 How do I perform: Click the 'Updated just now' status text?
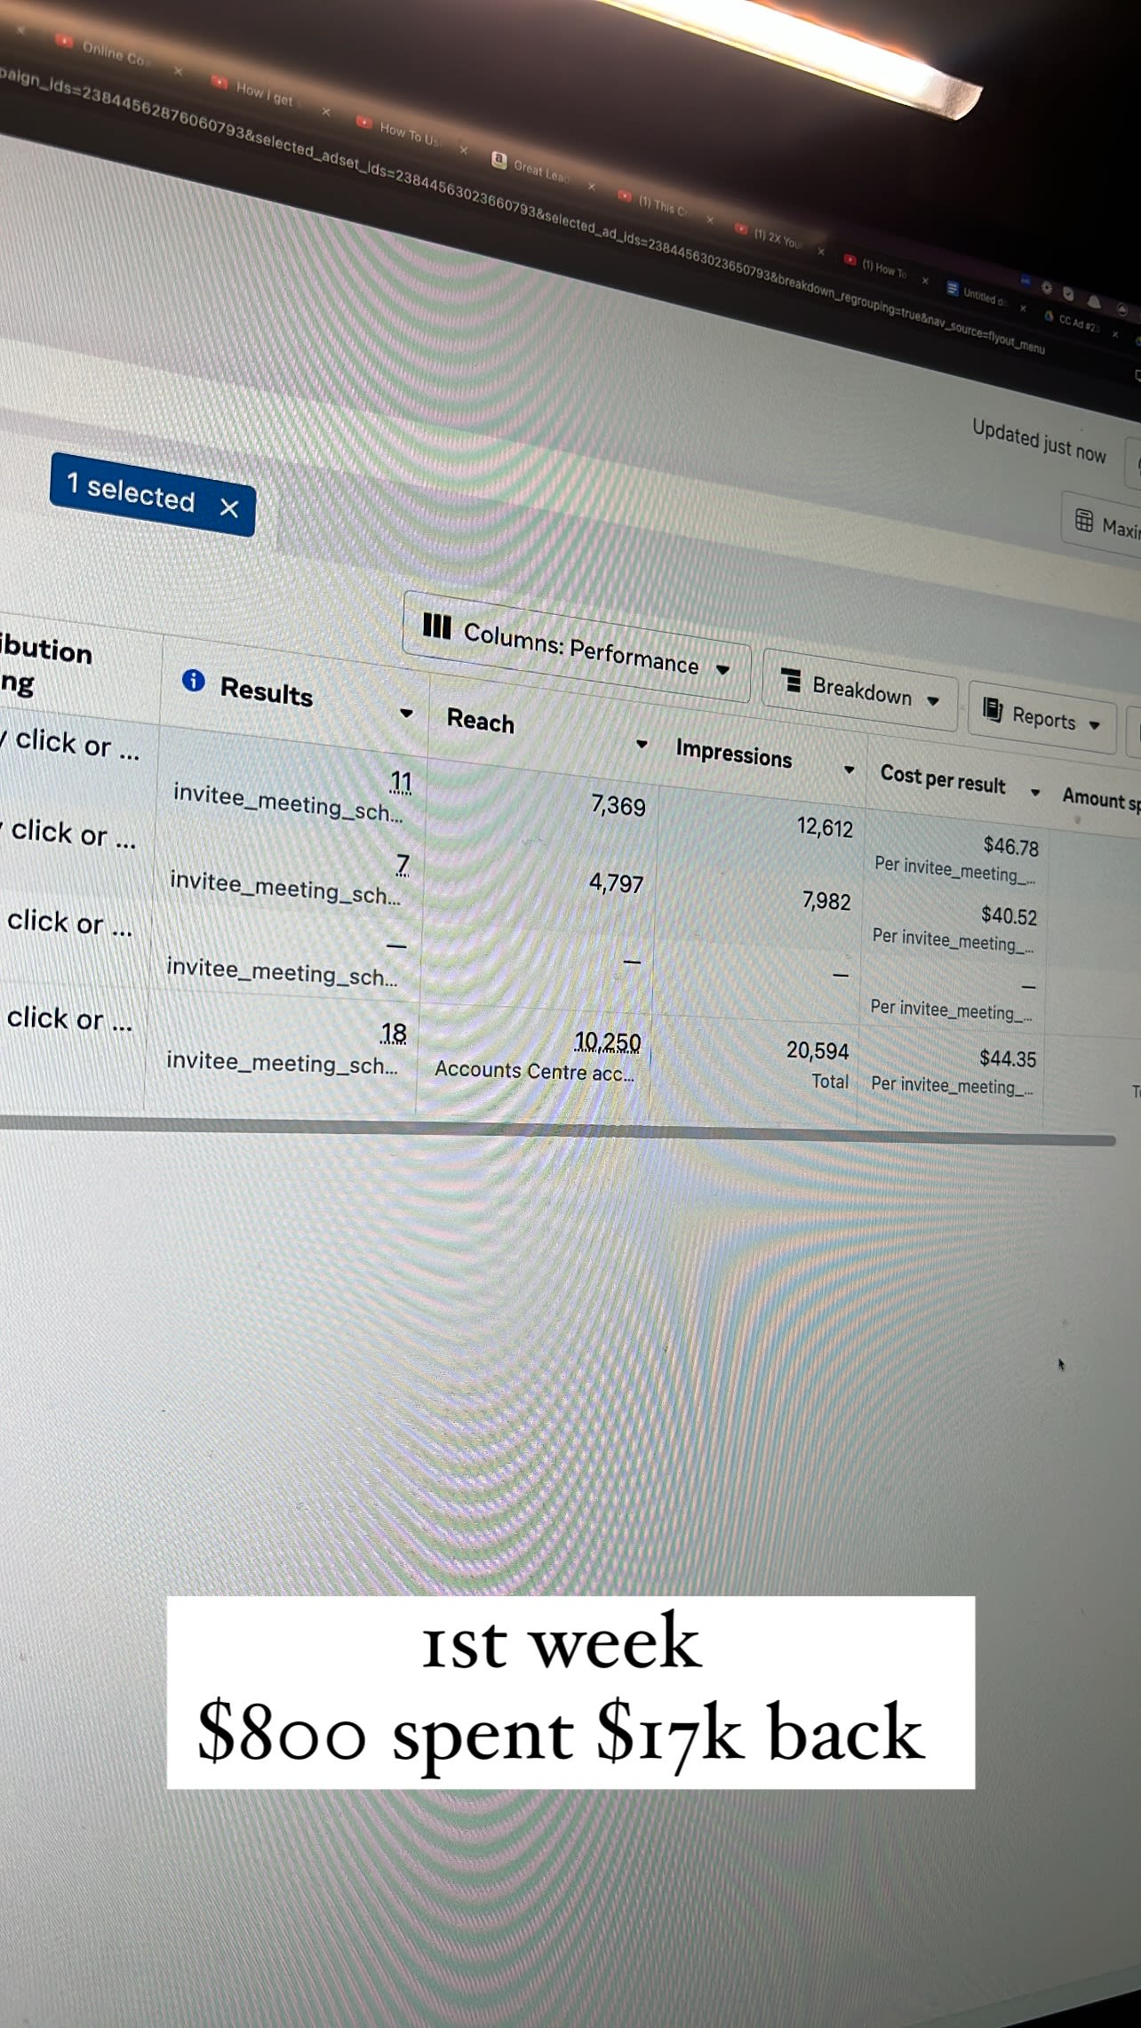[x=1039, y=441]
